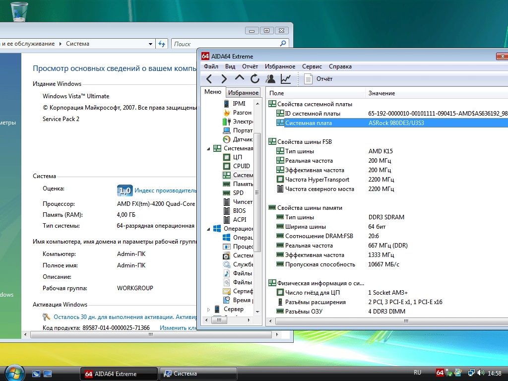Image resolution: width=508 pixels, height=381 pixels.
Task: Click the refresh button next to address bar
Action: (162, 44)
